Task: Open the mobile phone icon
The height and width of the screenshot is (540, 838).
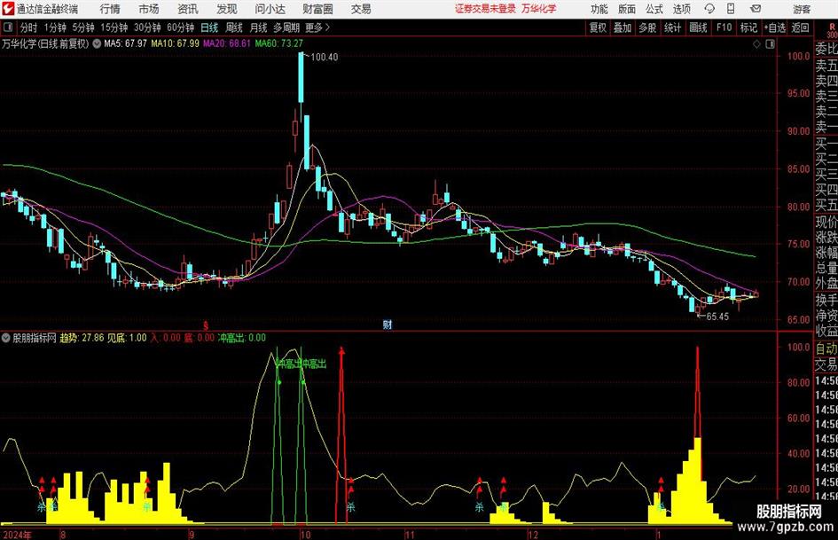Action: click(x=731, y=9)
